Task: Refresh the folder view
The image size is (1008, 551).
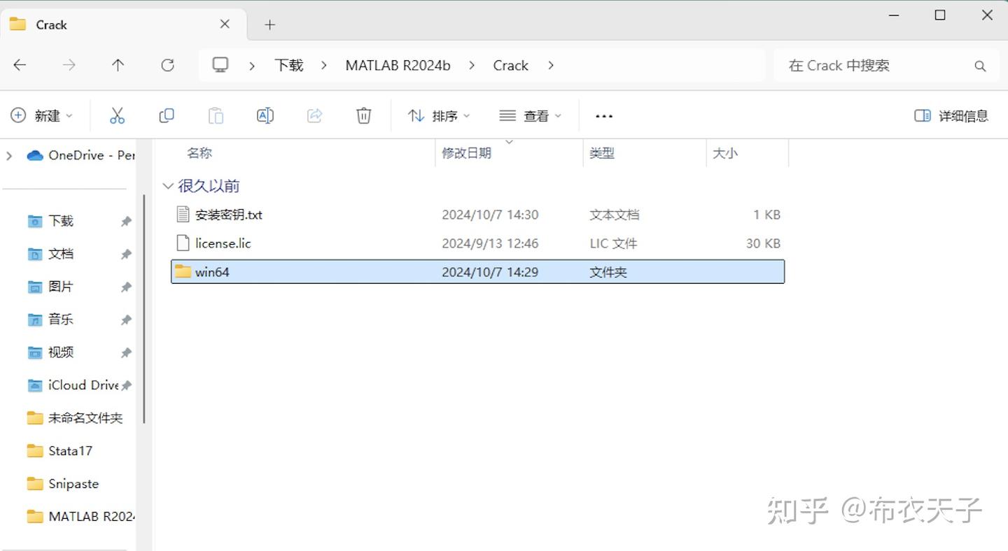Action: [x=167, y=65]
